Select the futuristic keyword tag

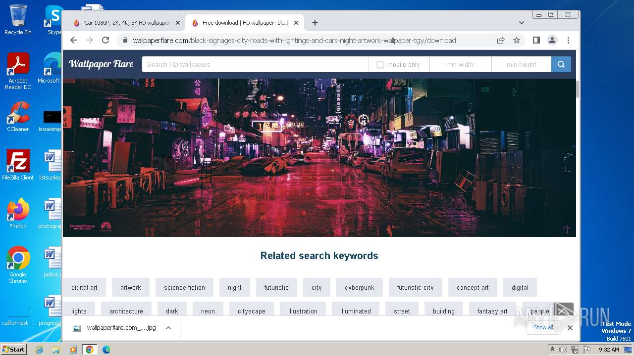[x=276, y=287]
